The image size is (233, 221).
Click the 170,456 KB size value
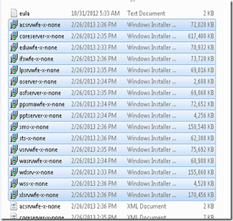(x=201, y=195)
